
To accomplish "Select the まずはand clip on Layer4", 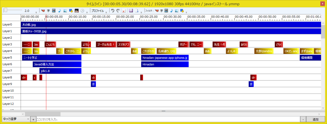I will coord(307,51).
